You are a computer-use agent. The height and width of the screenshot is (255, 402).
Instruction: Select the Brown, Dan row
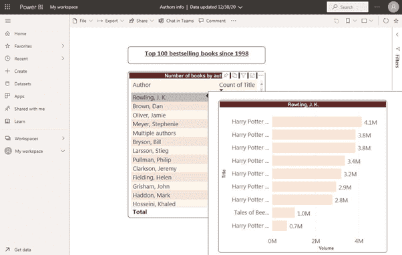(170, 106)
